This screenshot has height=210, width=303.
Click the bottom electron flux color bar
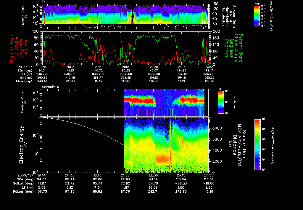(258, 144)
